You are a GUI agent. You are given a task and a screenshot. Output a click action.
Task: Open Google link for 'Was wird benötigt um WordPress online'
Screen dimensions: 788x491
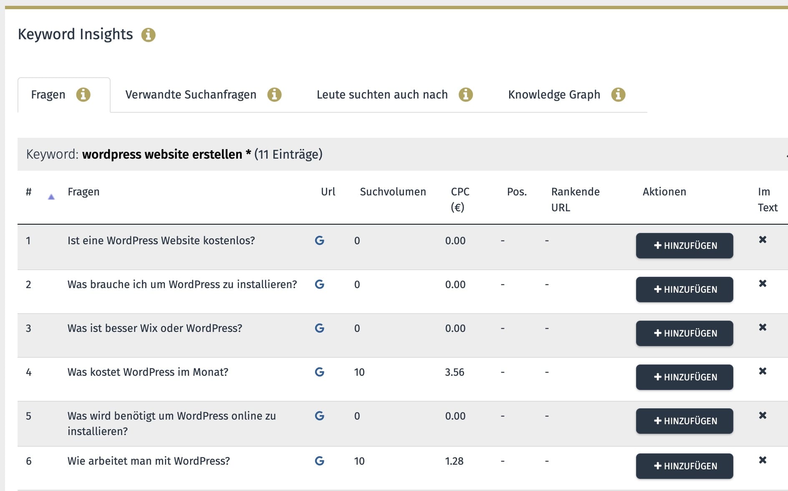[319, 416]
